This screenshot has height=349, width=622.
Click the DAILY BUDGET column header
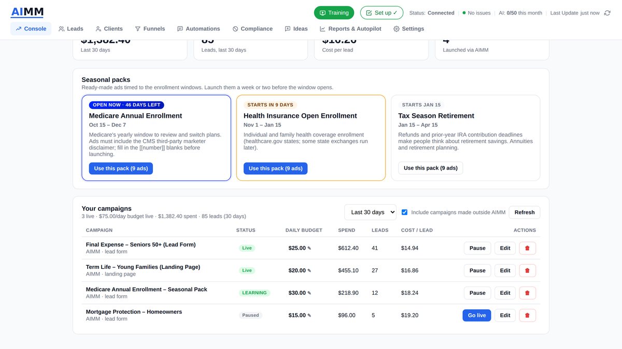(x=304, y=230)
